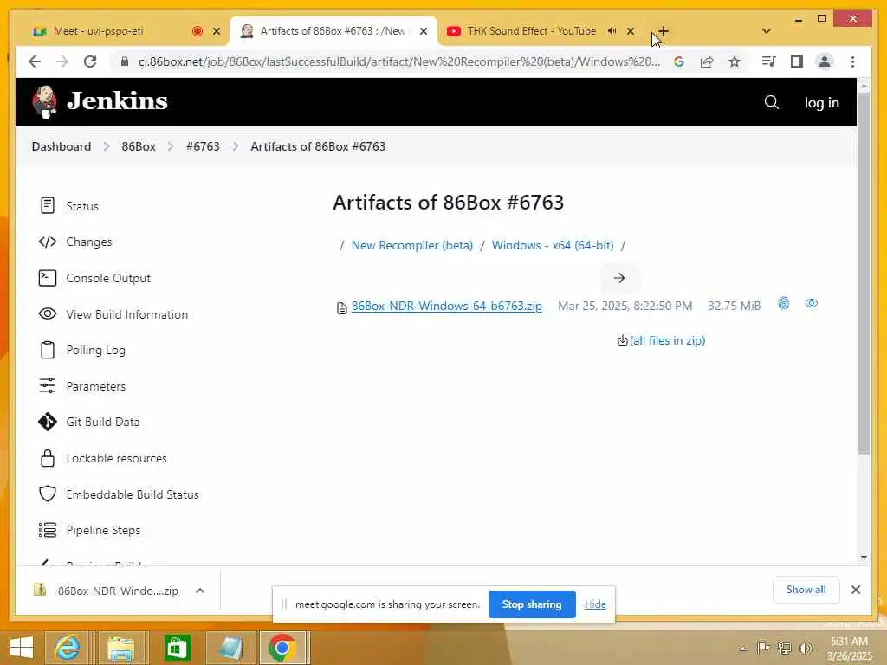Open Windows Start button
The height and width of the screenshot is (665, 887).
[21, 648]
